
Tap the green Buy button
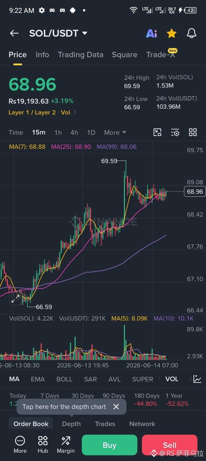pyautogui.click(x=110, y=445)
